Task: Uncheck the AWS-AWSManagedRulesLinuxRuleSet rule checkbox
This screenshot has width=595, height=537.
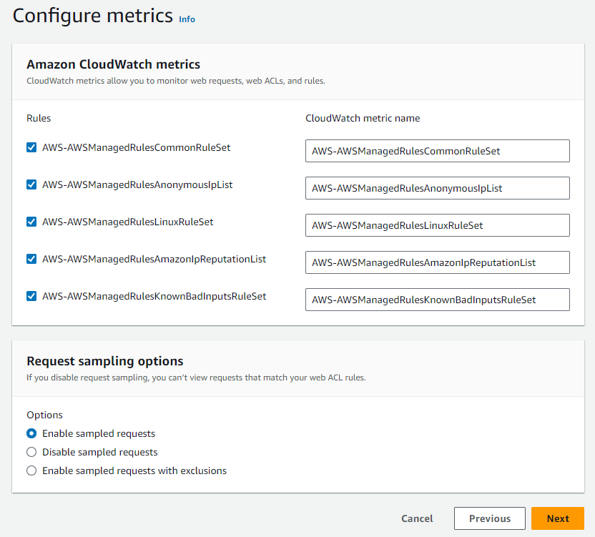Action: pos(31,222)
